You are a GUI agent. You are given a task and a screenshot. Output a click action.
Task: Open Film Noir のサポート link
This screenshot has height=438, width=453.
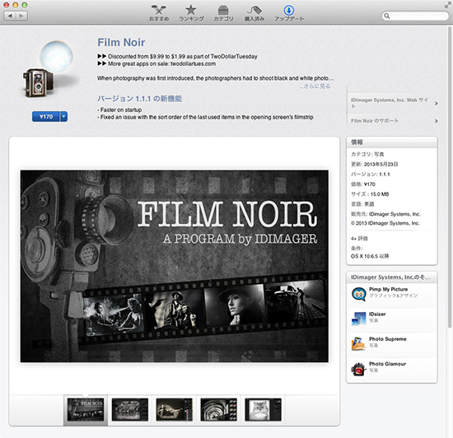(x=375, y=121)
